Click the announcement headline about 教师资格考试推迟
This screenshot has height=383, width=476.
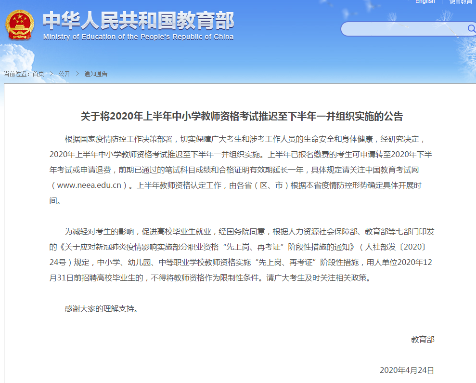click(x=242, y=116)
